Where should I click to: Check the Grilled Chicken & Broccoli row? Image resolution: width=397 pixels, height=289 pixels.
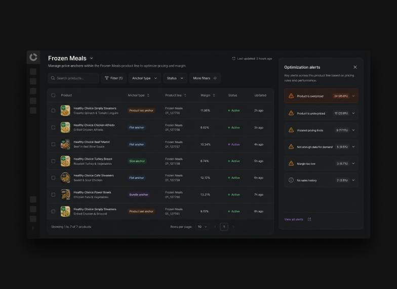[x=53, y=211]
